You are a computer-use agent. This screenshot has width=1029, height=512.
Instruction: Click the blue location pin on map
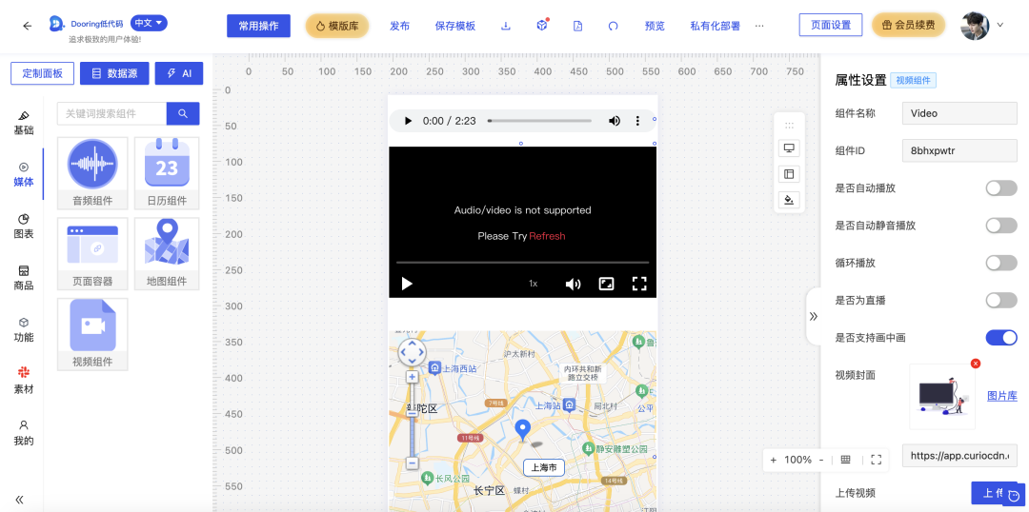(x=522, y=430)
